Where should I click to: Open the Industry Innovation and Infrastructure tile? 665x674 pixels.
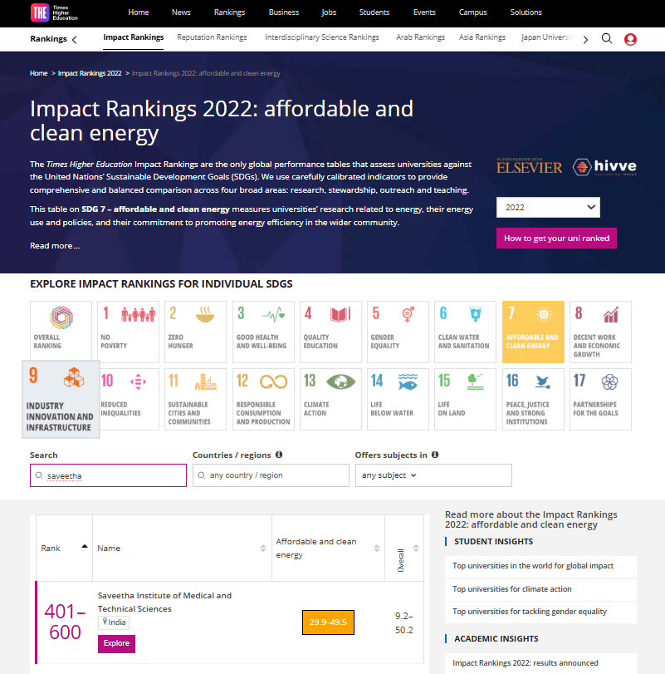tap(61, 399)
